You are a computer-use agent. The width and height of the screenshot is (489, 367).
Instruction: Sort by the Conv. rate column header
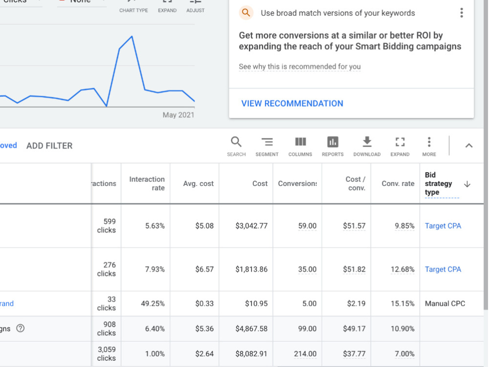pos(398,183)
